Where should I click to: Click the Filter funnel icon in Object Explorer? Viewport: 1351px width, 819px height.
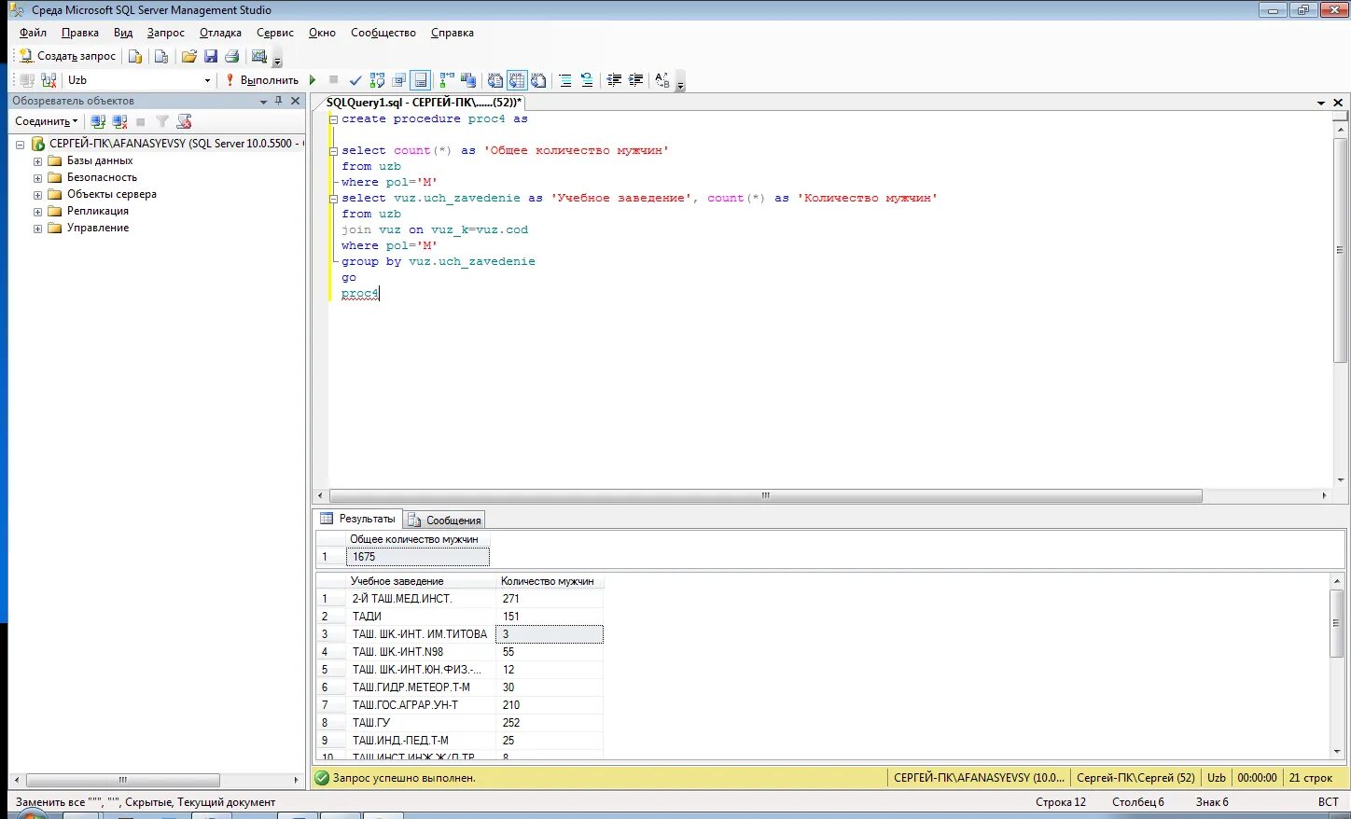[x=162, y=121]
